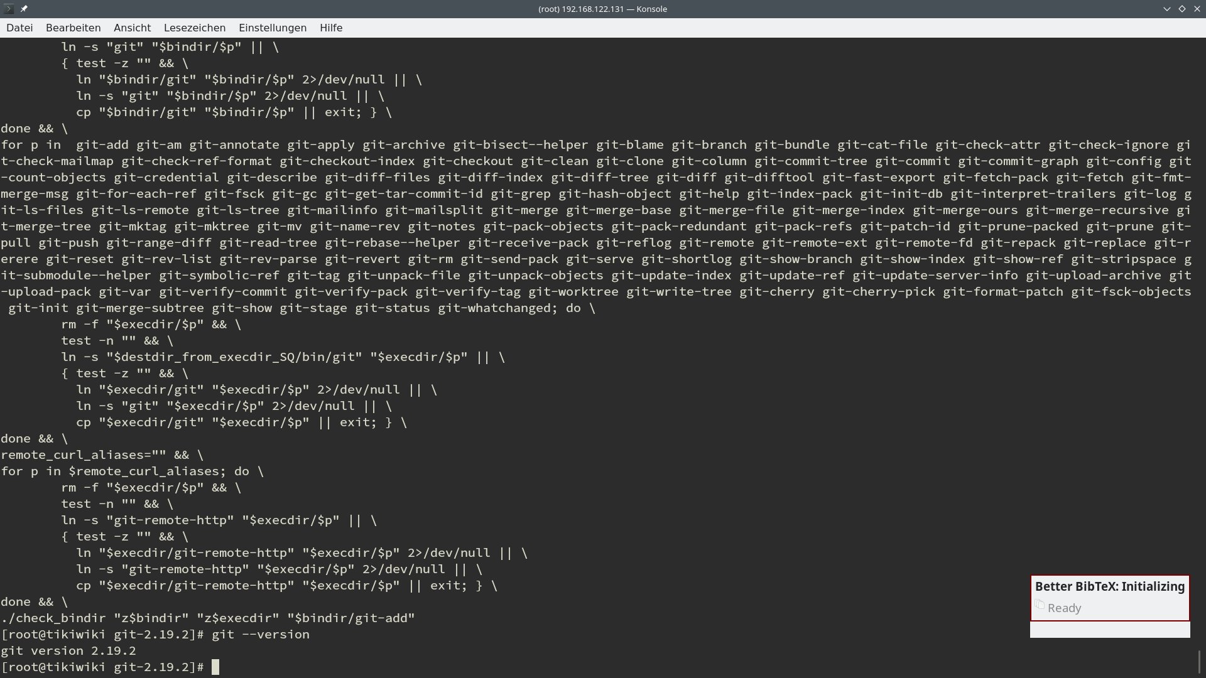The width and height of the screenshot is (1206, 678).
Task: Click the down-arrow minimize icon in title bar
Action: click(x=1166, y=9)
